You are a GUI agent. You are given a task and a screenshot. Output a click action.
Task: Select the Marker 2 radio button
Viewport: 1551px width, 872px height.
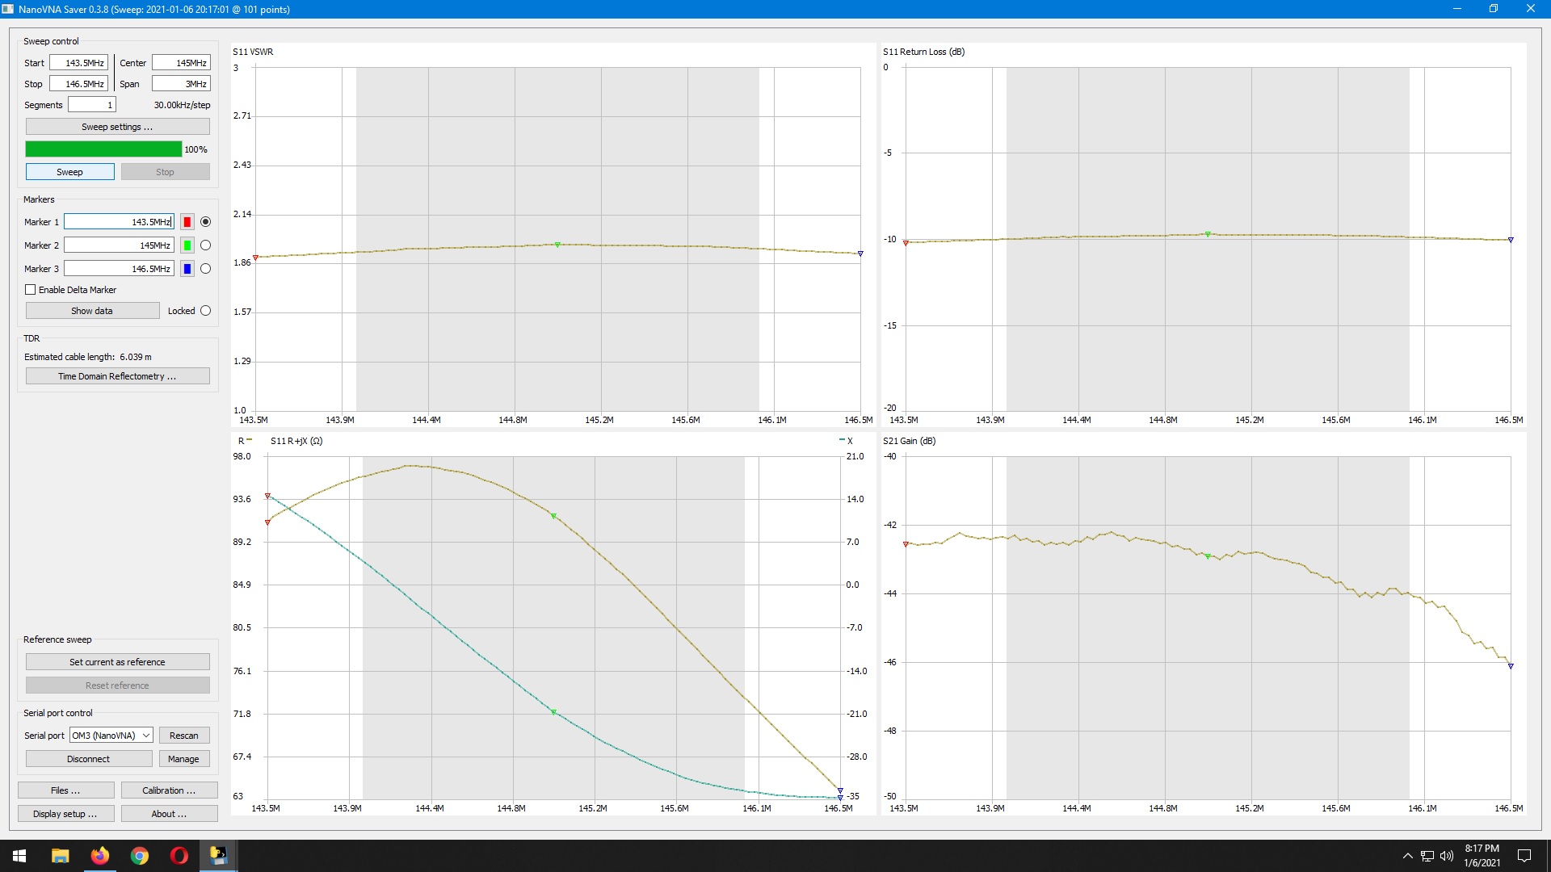coord(205,245)
